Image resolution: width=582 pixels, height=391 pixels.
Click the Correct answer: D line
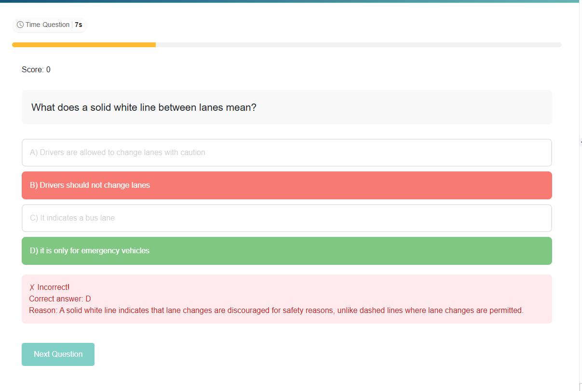click(x=60, y=299)
